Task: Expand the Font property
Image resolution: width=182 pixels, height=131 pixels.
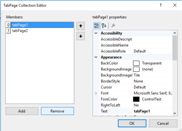Action: (x=96, y=93)
